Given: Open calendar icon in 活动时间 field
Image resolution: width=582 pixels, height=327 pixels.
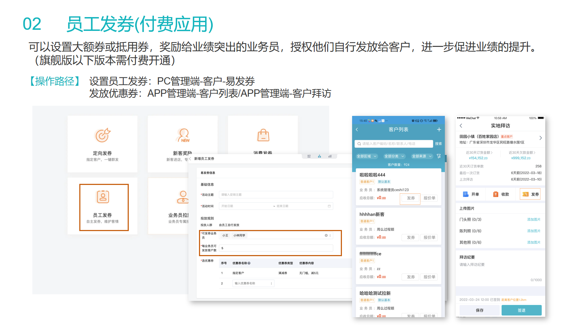Looking at the screenshot, I should (x=329, y=206).
